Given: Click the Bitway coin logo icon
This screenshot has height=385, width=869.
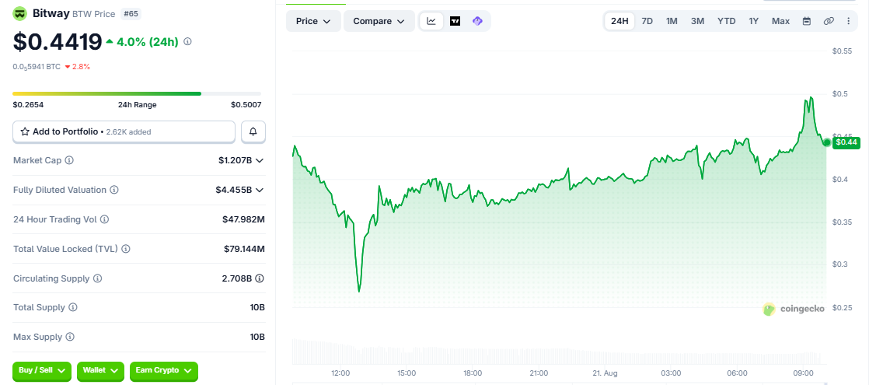Looking at the screenshot, I should click(x=20, y=15).
